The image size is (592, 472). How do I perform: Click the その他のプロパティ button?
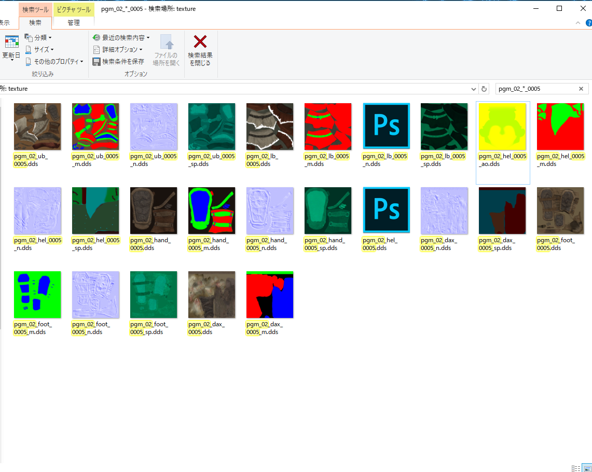[54, 61]
